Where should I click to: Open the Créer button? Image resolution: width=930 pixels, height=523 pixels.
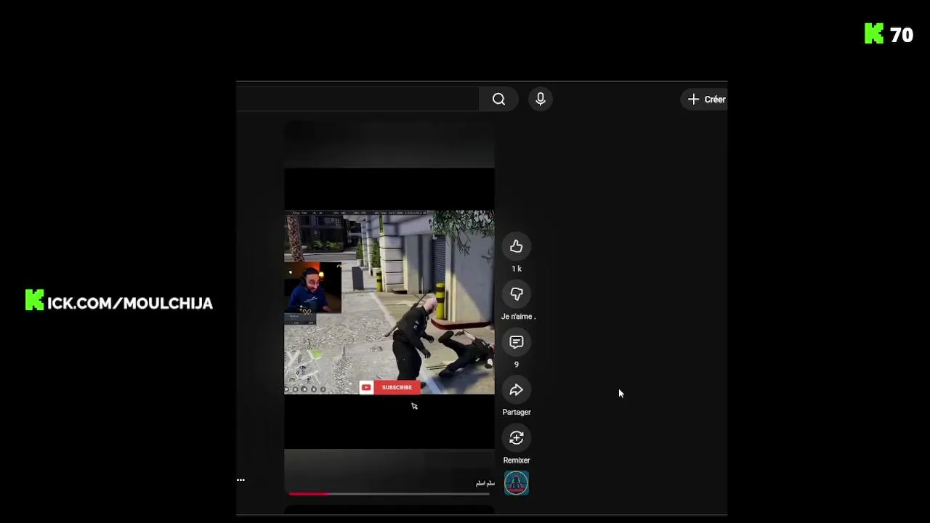tap(704, 100)
